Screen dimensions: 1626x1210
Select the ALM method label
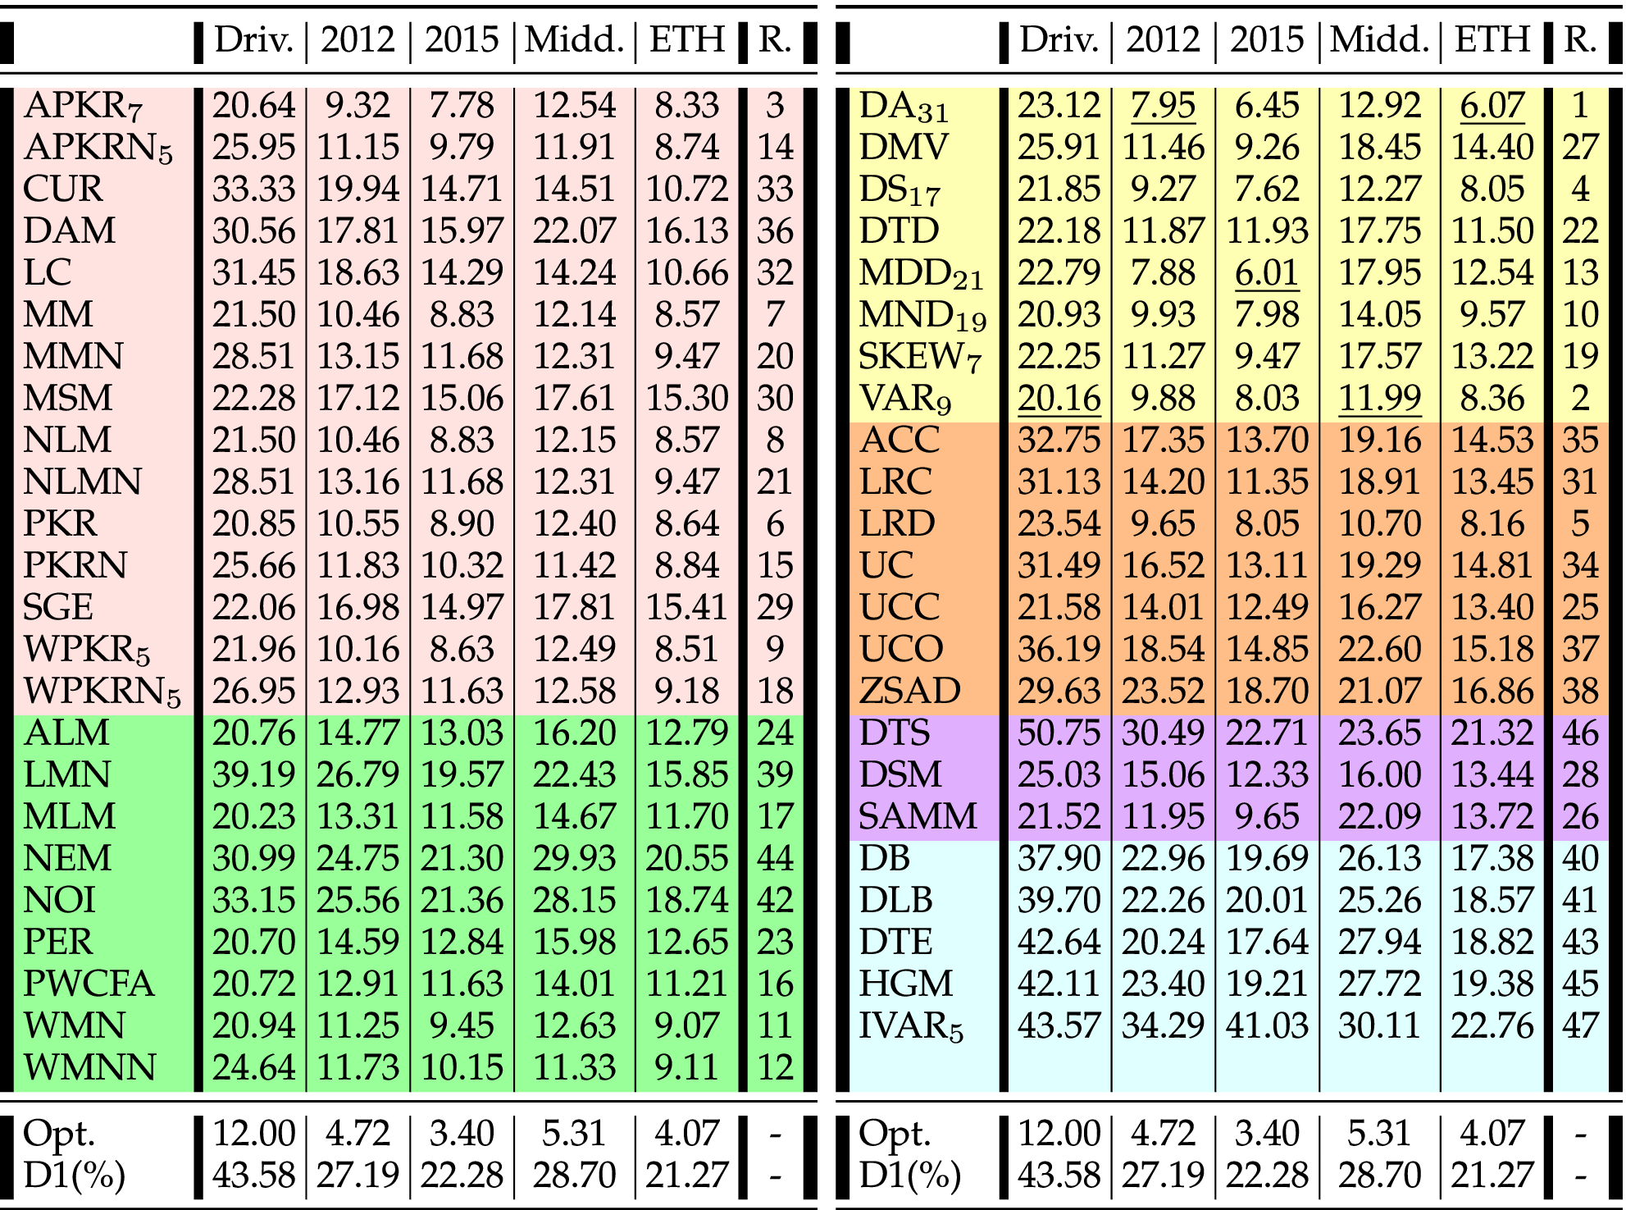point(66,733)
